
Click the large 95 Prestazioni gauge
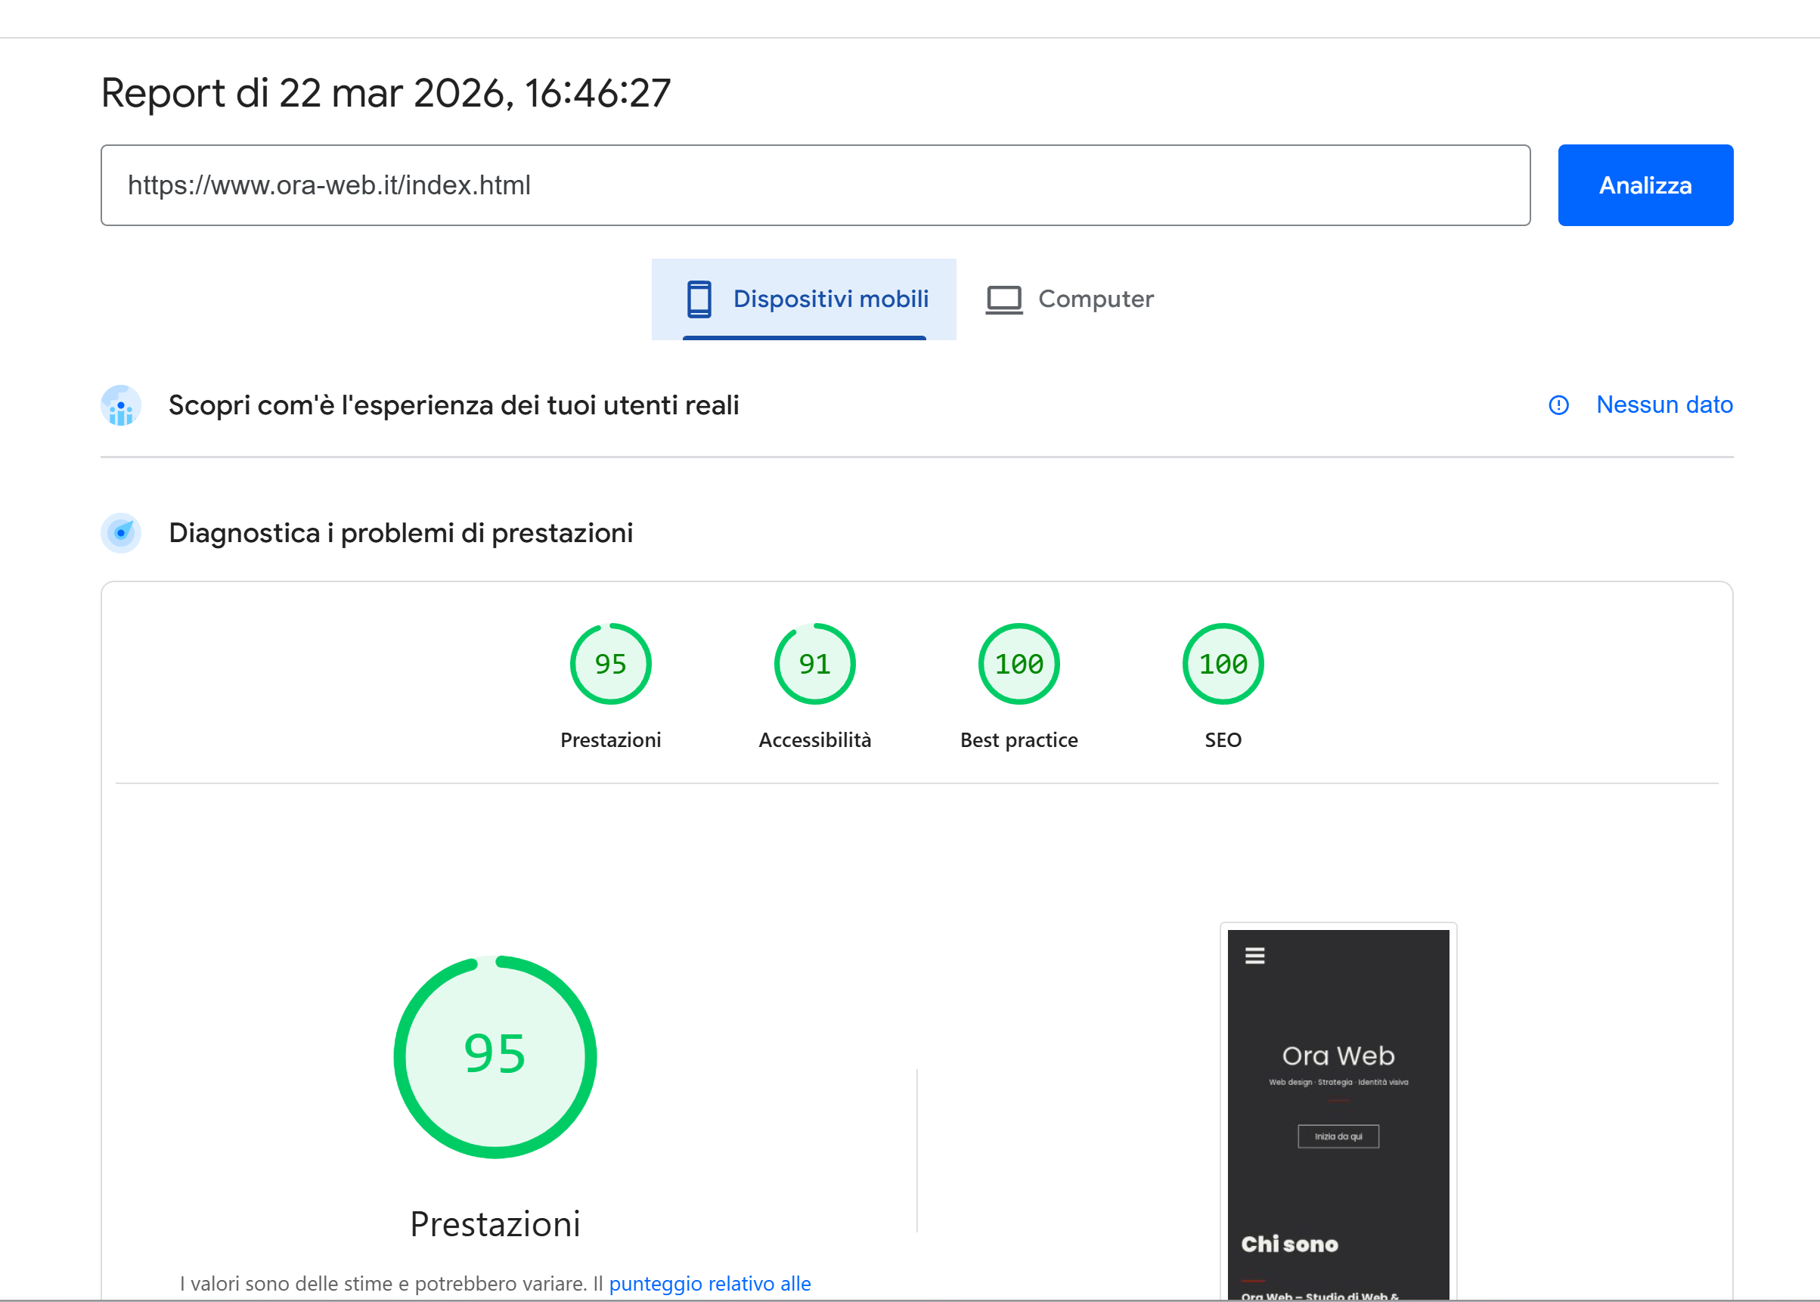(x=495, y=1057)
